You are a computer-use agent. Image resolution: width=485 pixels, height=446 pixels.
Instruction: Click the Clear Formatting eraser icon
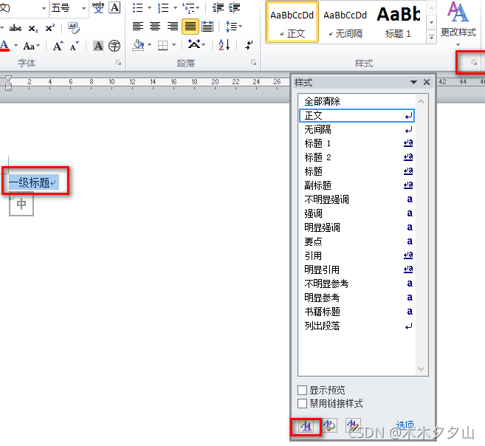tap(74, 28)
